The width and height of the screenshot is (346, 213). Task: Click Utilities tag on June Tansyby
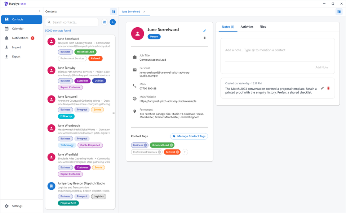point(99,81)
